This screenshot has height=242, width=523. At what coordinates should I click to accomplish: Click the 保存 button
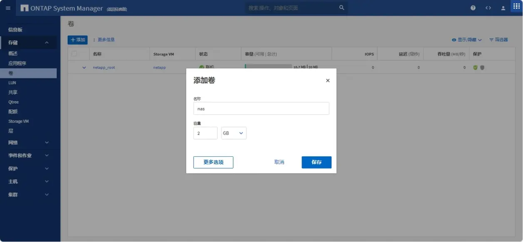(316, 162)
